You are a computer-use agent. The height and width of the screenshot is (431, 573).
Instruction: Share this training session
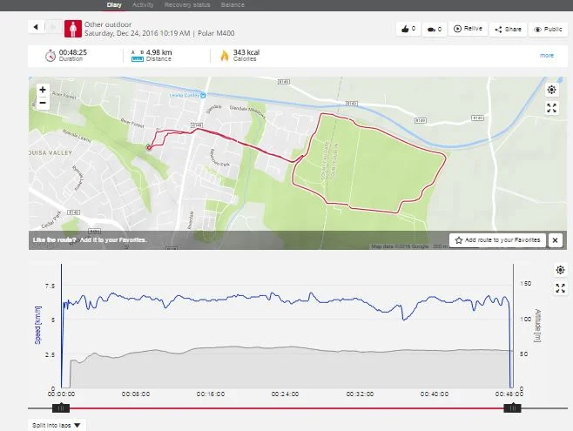tap(508, 30)
